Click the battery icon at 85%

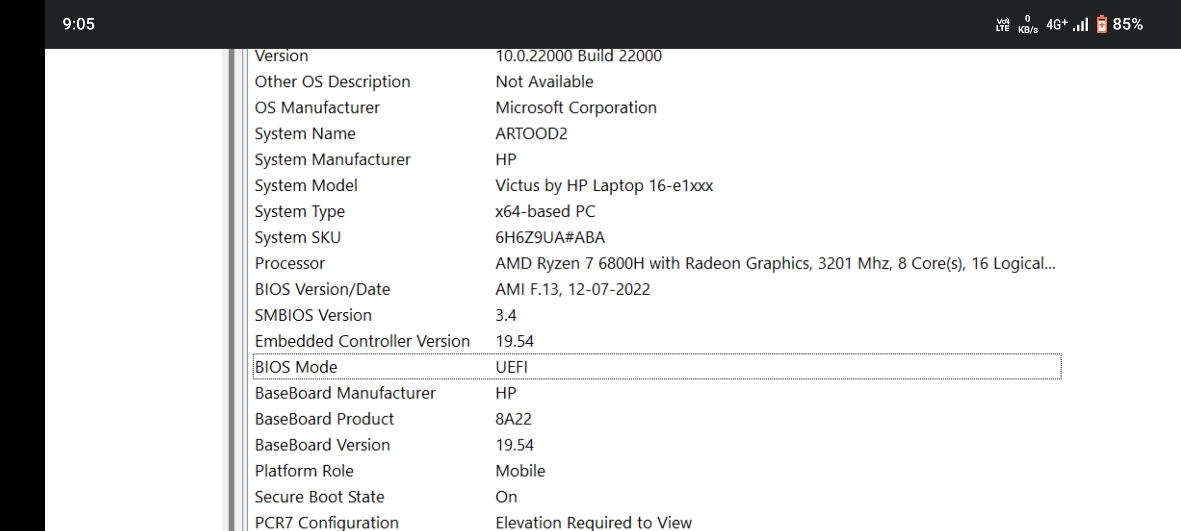(1101, 23)
